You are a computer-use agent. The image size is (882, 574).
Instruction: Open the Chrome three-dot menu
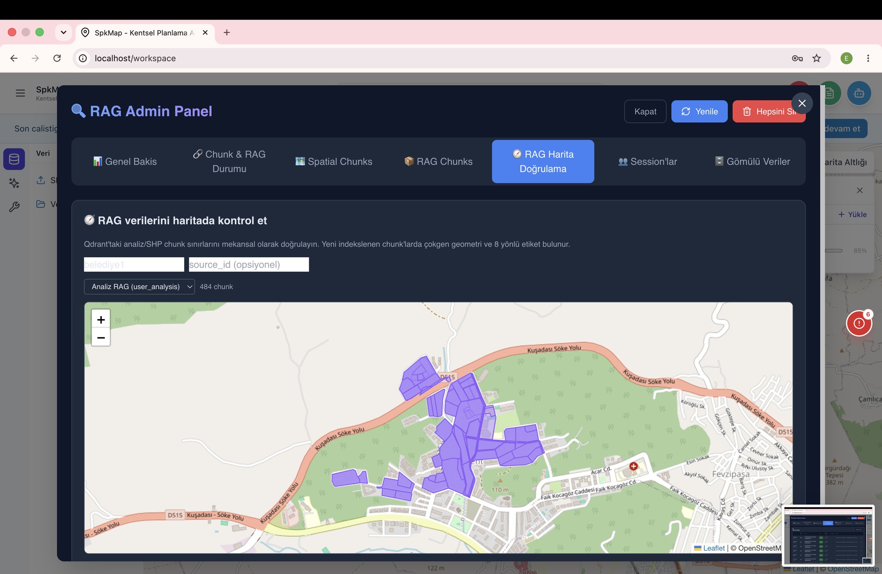(868, 58)
